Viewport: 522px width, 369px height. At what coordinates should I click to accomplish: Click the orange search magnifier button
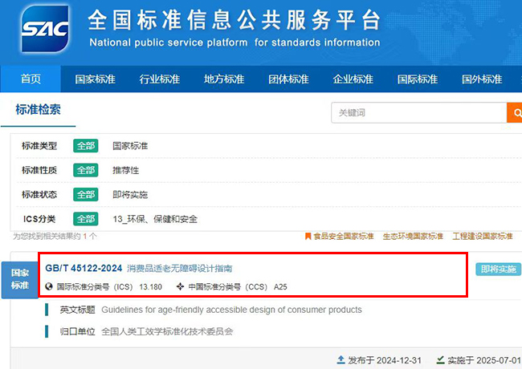click(515, 112)
